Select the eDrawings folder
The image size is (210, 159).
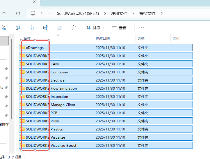(x=106, y=47)
